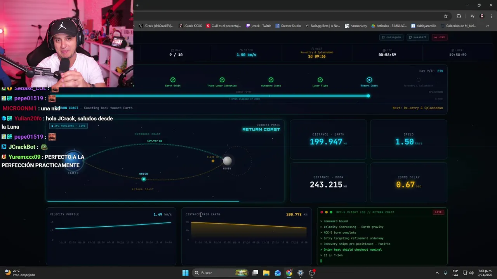Expand the hidden bookmarks chevron

click(x=488, y=26)
